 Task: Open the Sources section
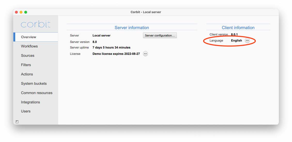pos(28,56)
